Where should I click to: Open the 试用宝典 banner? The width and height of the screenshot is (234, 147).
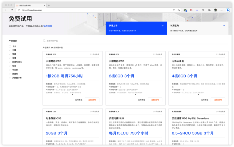tap(198, 28)
